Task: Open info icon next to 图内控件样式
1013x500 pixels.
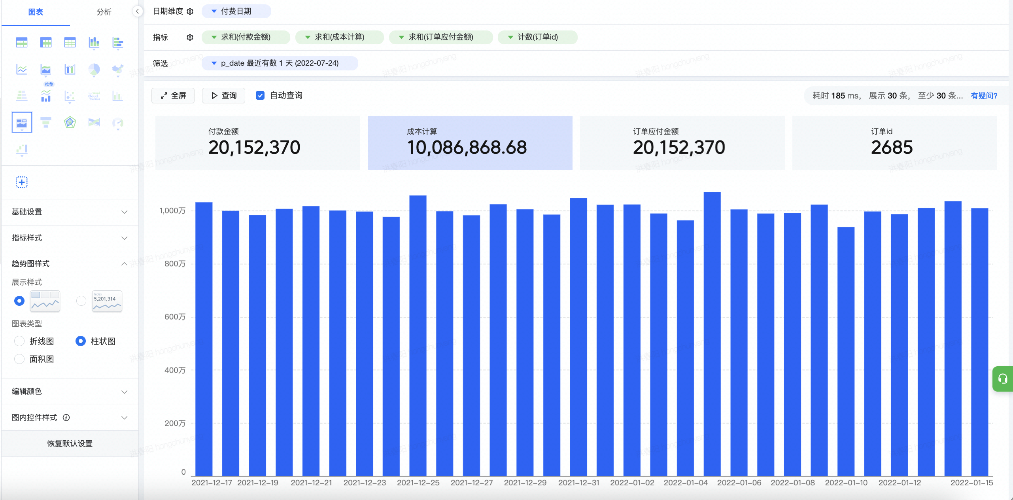Action: [x=66, y=417]
